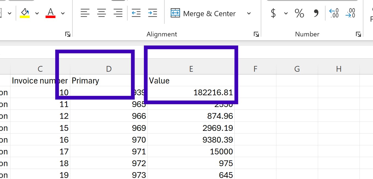Screen dimensions: 373x179
Task: Open the Fill Color dropdown arrow
Action: [37, 13]
